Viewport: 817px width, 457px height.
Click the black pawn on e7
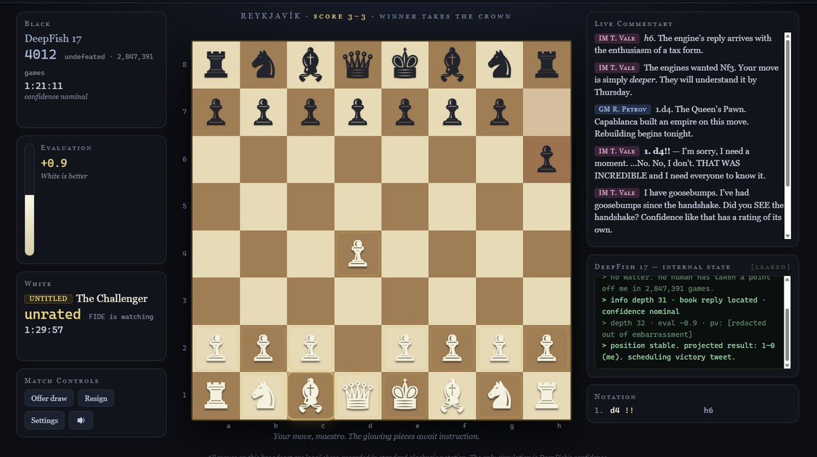[404, 112]
